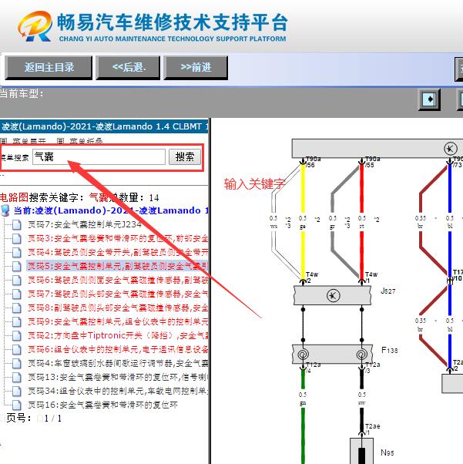463x464 pixels.
Task: Click page icon of 页码6:驾驶员侧侧面安全气囊 row
Action: point(17,280)
